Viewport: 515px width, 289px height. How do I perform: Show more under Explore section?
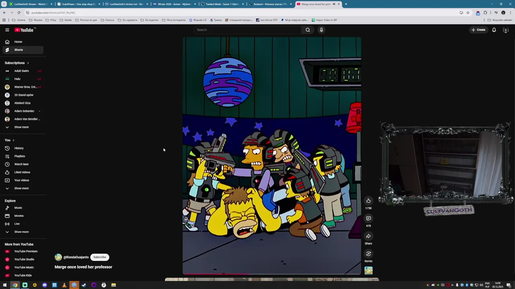(x=23, y=232)
